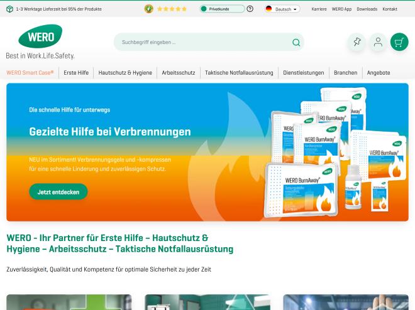Click the BurnAway products banner image
Viewport: 415px width, 310px height.
pyautogui.click(x=336, y=152)
